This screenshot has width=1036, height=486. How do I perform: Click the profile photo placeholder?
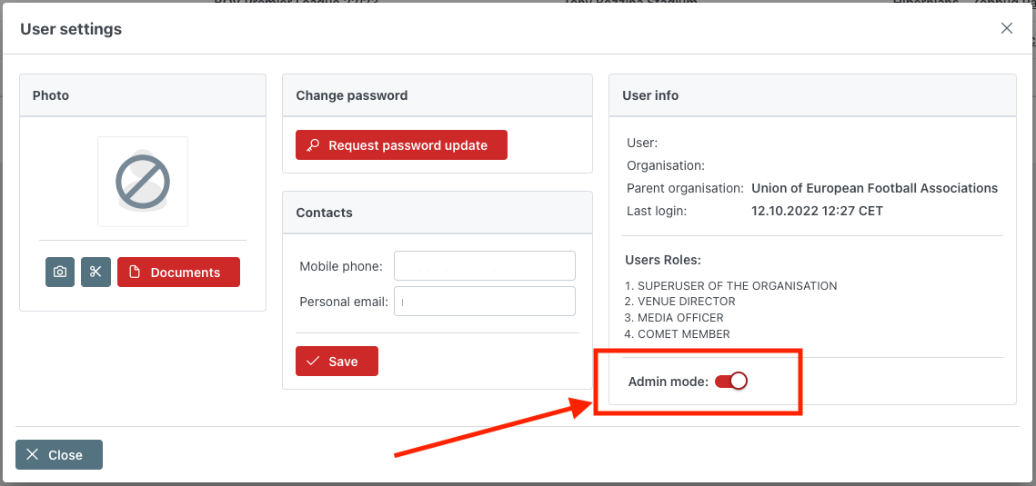click(143, 182)
